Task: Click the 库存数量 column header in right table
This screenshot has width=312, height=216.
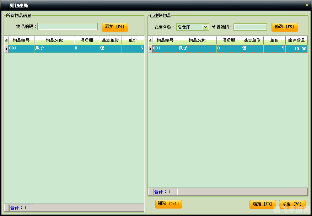Action: [296, 40]
